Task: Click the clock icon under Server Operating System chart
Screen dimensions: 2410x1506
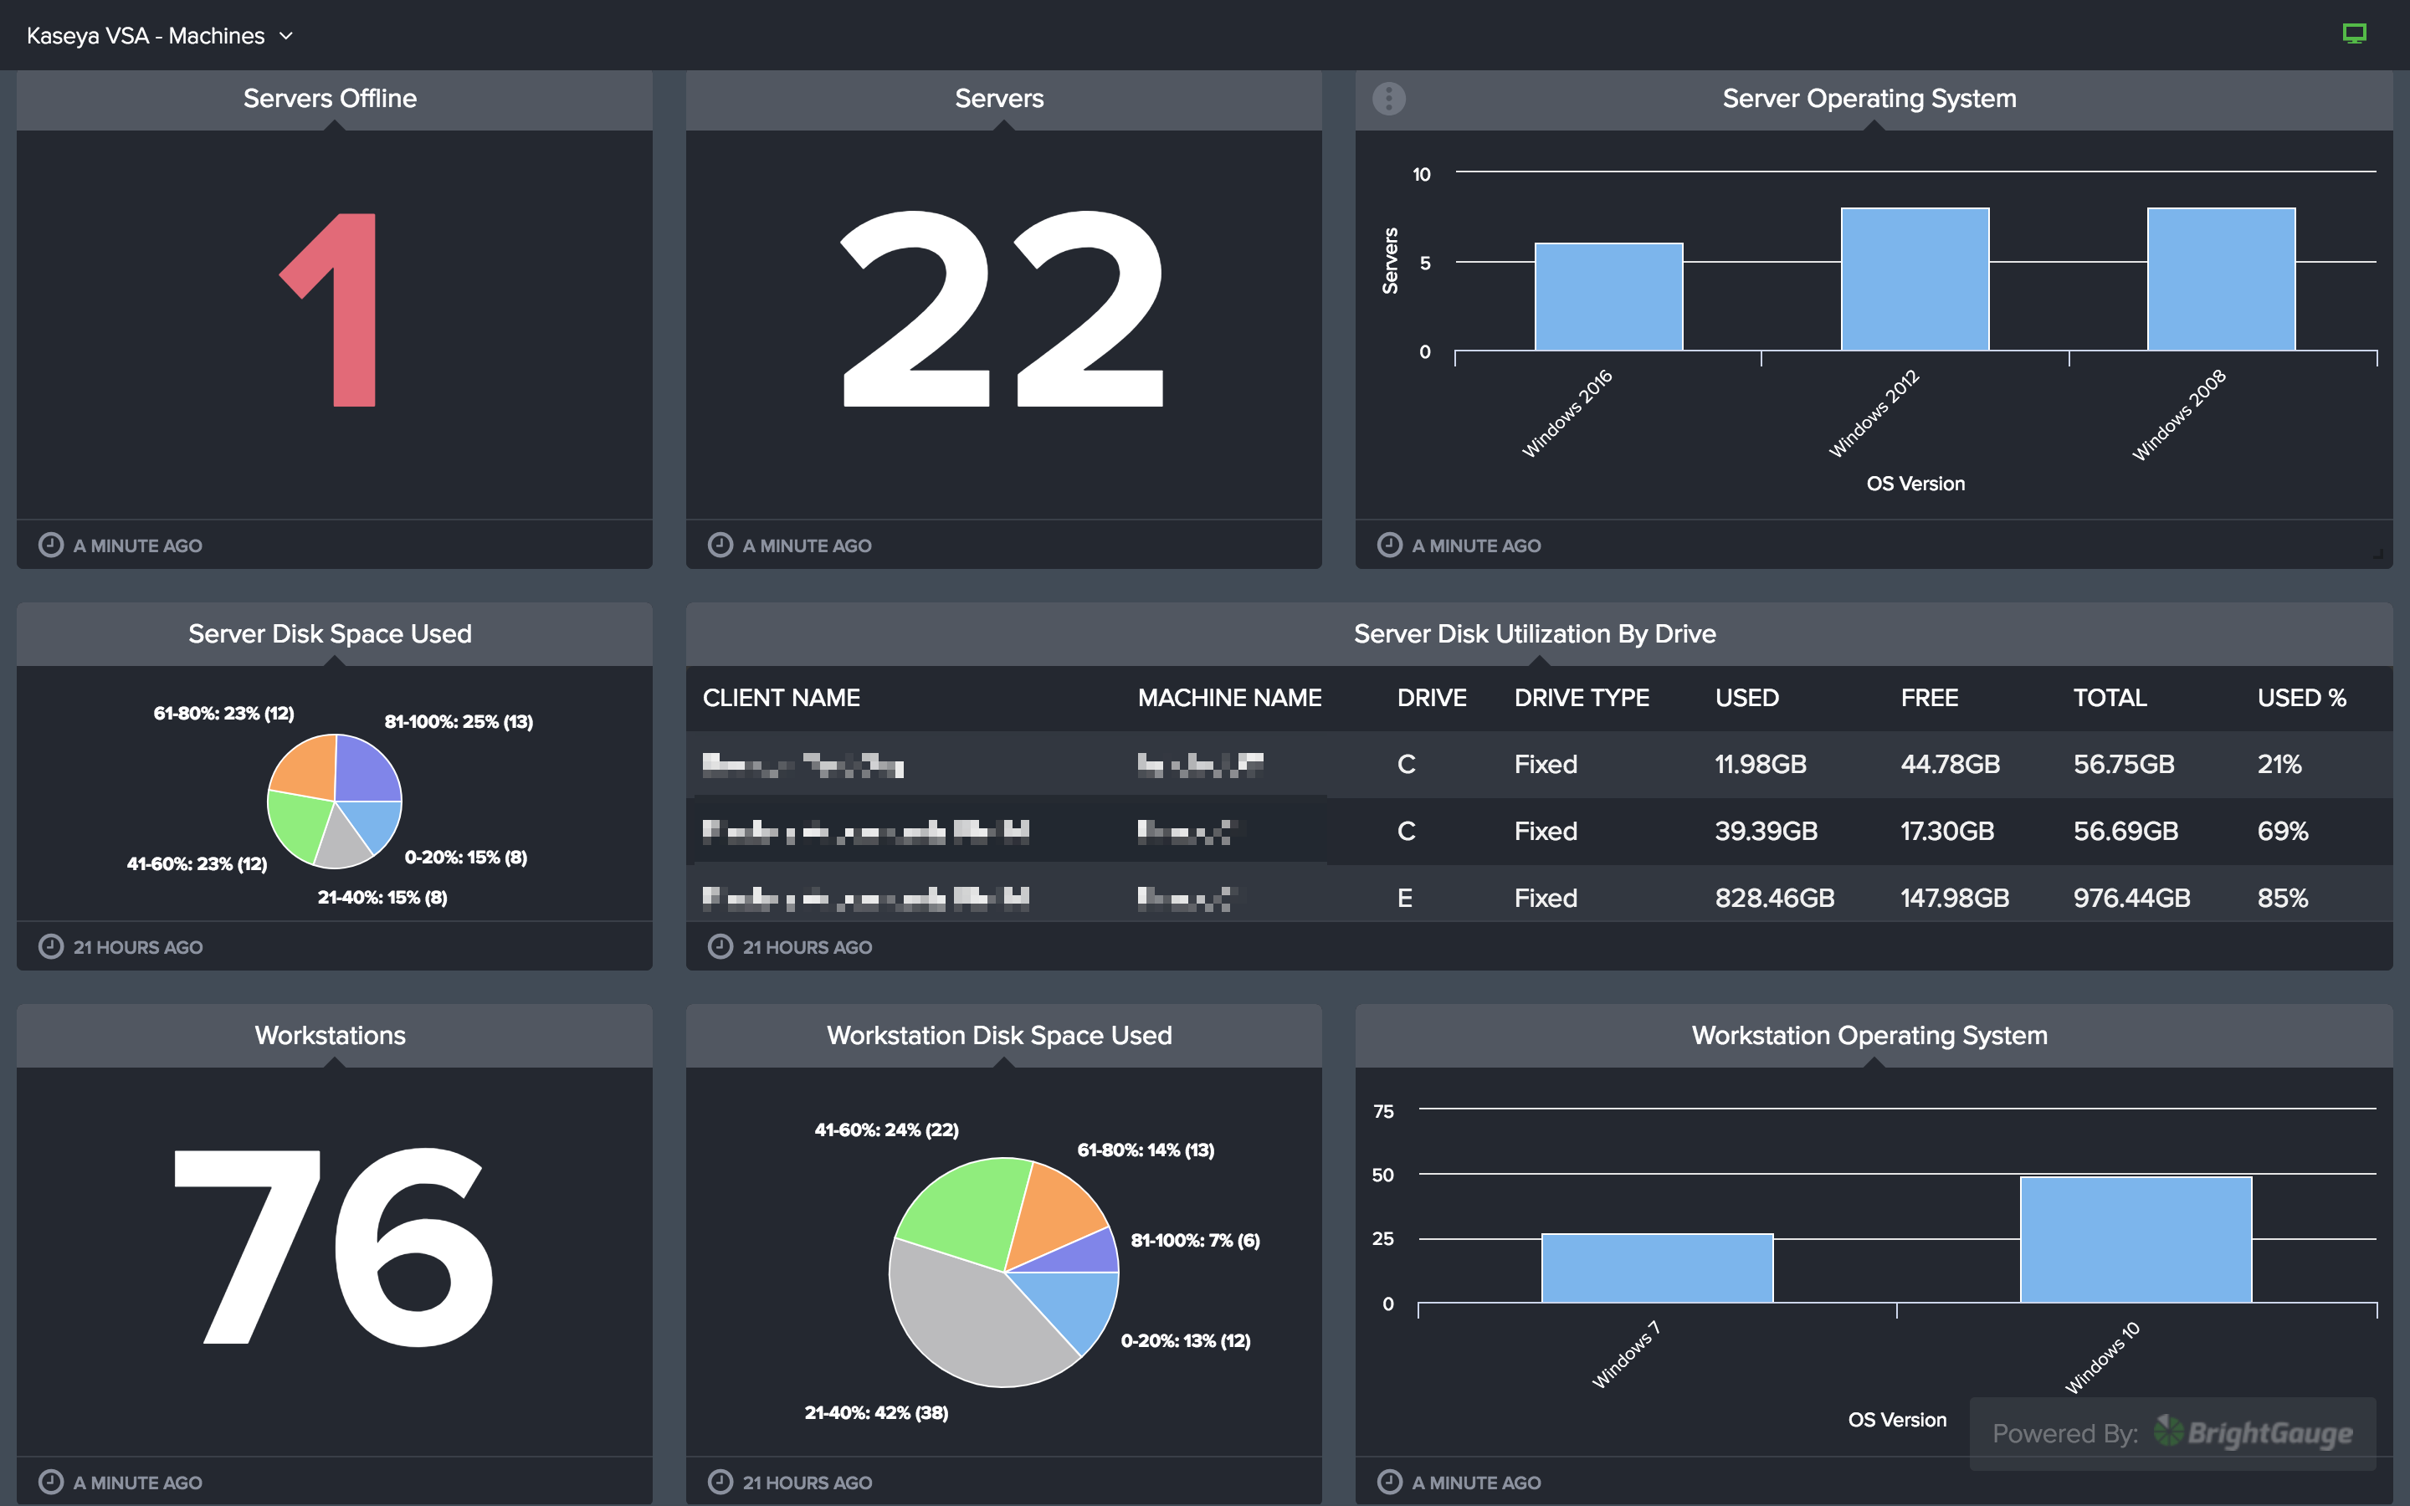Action: [1389, 545]
